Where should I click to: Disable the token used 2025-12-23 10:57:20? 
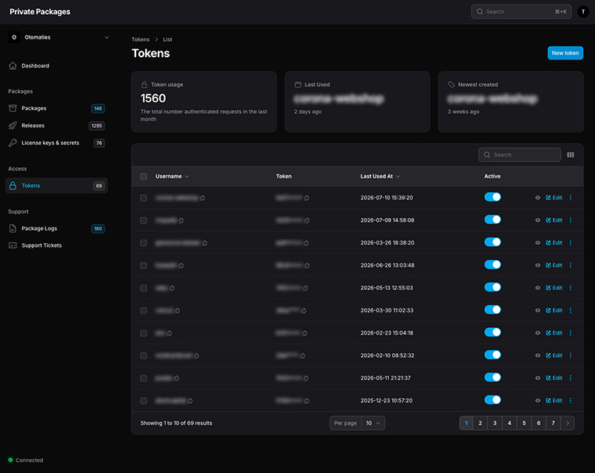[x=492, y=400]
